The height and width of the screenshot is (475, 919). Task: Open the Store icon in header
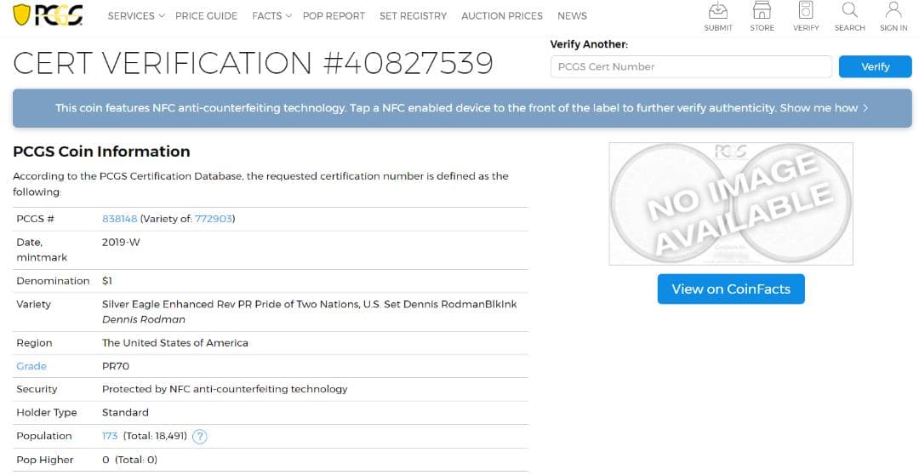tap(762, 12)
